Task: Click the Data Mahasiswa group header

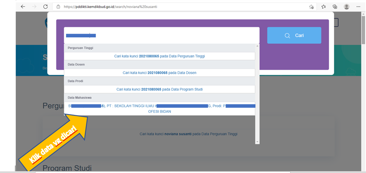Action: click(159, 97)
